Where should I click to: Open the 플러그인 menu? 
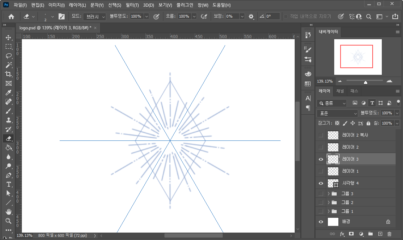pos(185,5)
